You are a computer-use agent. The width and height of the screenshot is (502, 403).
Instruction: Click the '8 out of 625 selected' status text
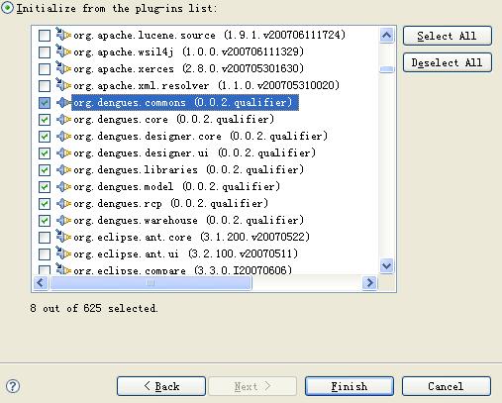tap(94, 308)
